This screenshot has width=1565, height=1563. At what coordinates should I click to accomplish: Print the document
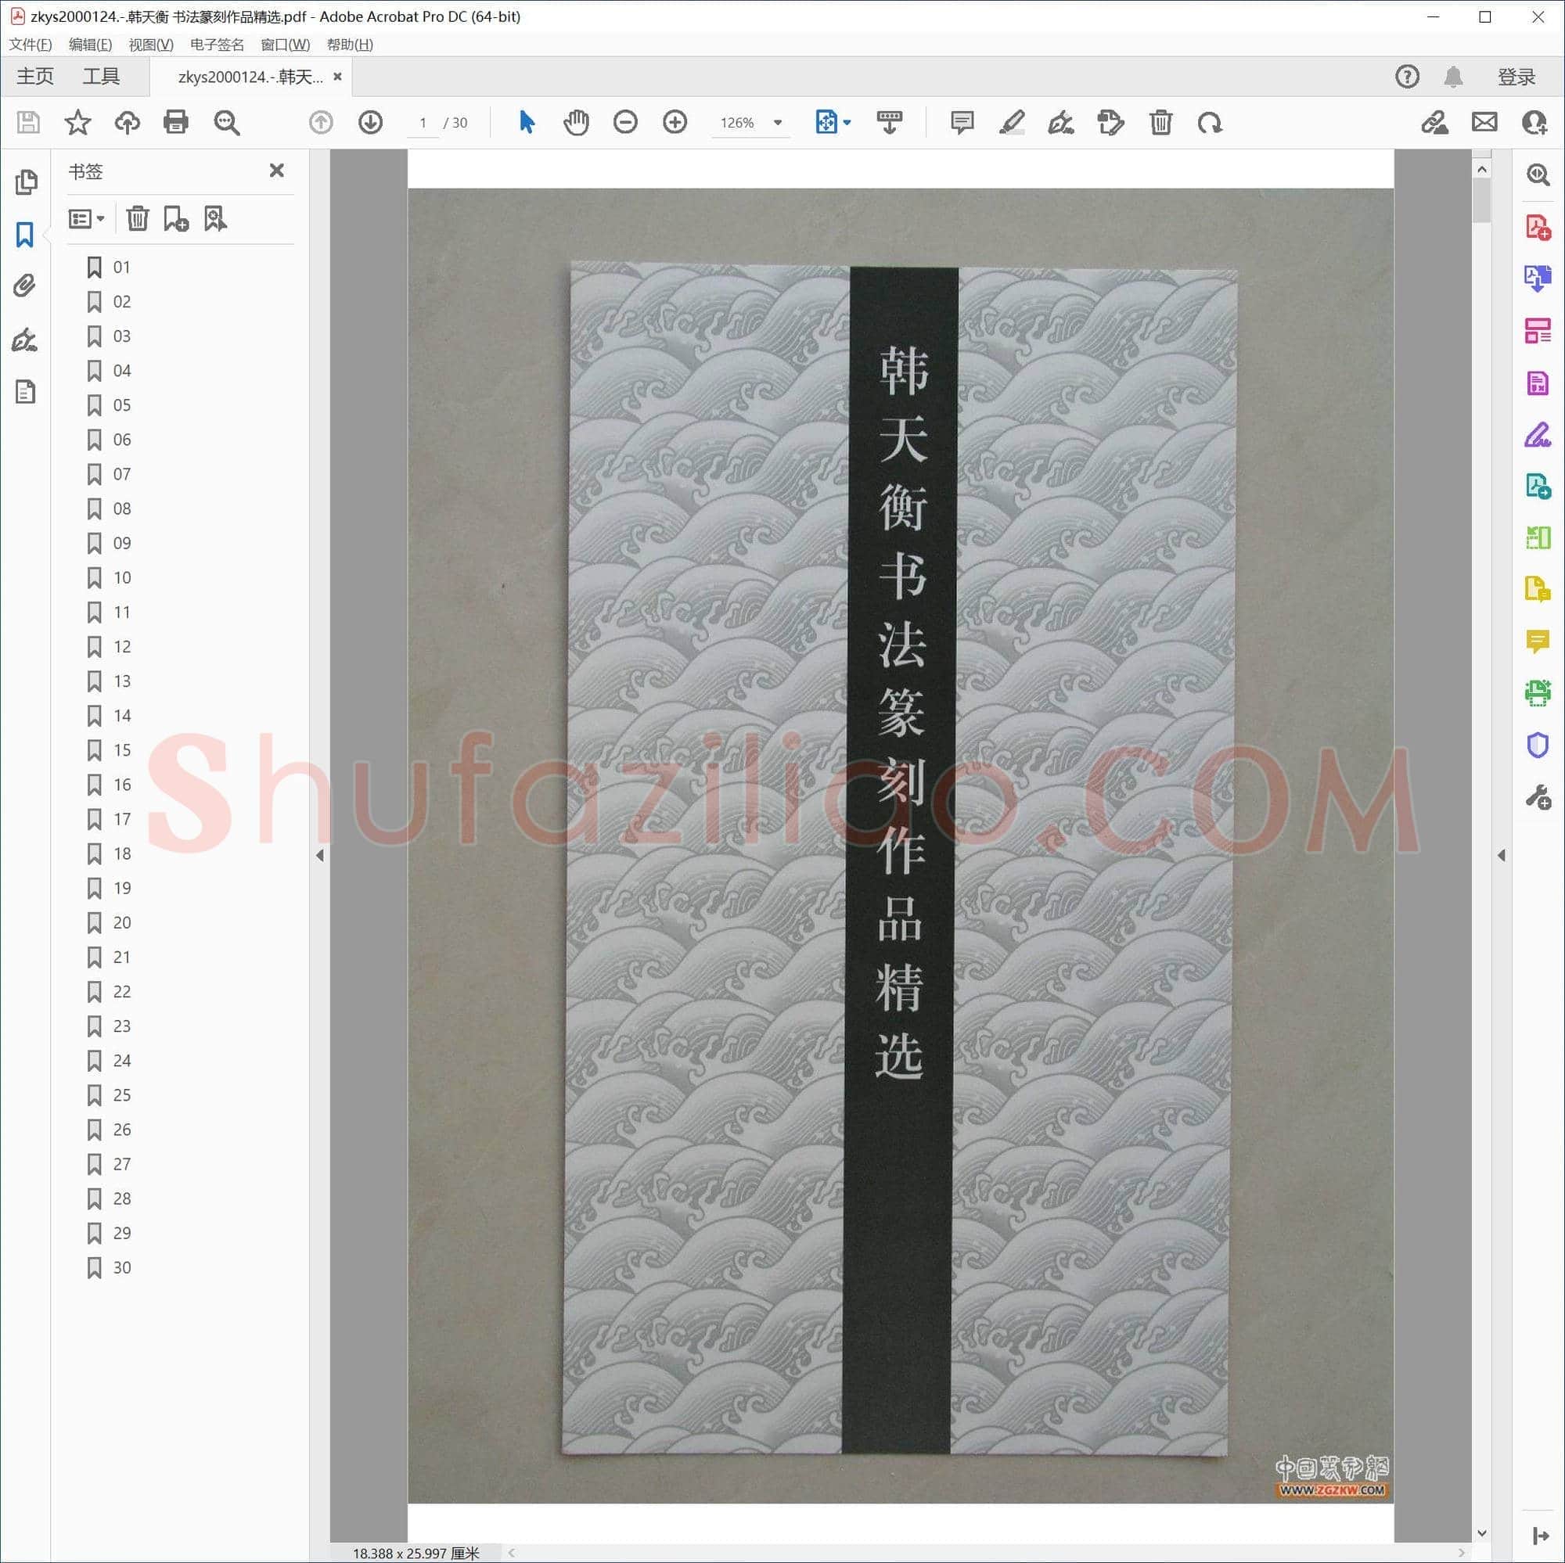coord(176,123)
